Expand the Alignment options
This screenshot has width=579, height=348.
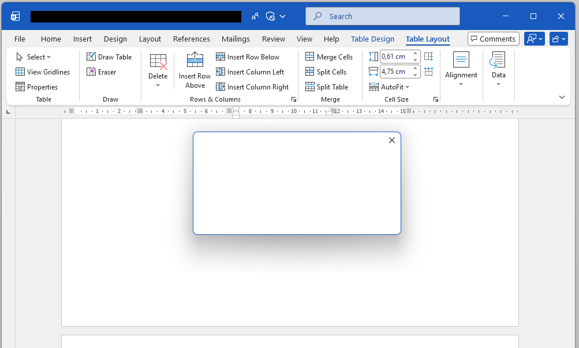point(461,69)
